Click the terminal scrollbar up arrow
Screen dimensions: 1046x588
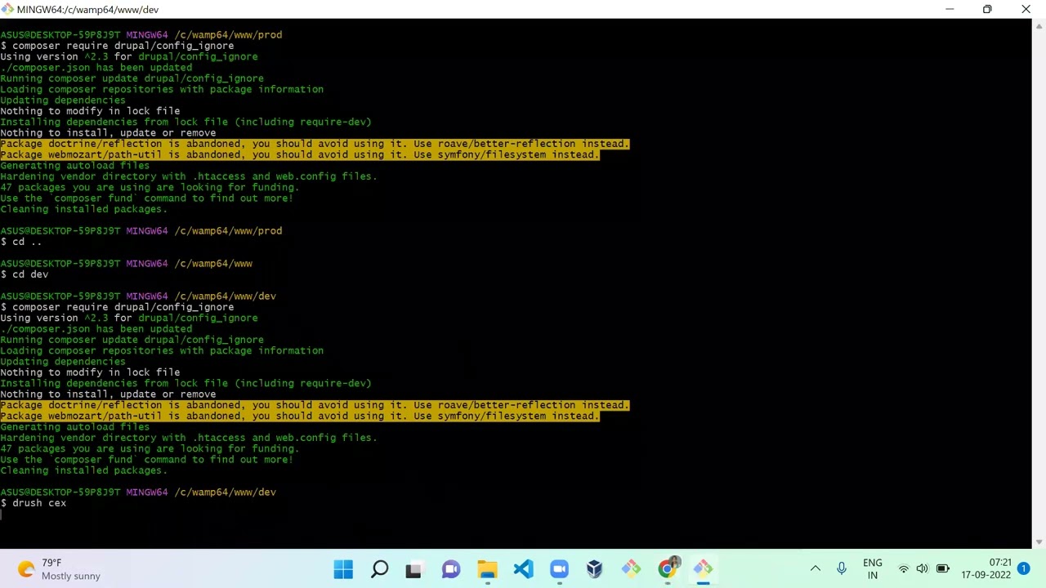pos(1039,24)
